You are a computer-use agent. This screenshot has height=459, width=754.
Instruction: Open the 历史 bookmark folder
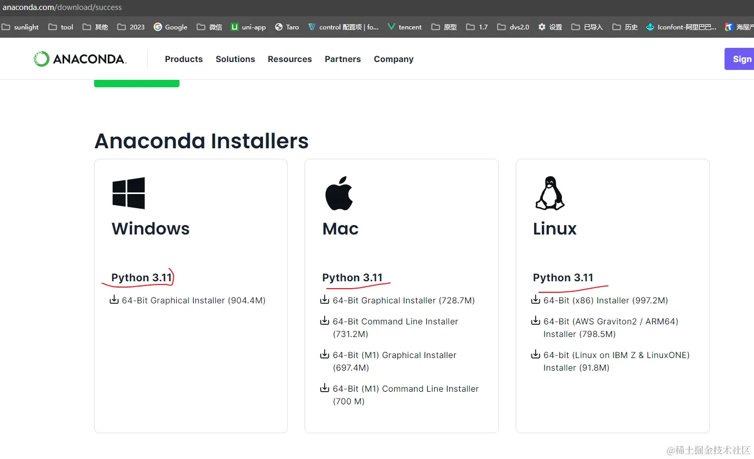[625, 27]
